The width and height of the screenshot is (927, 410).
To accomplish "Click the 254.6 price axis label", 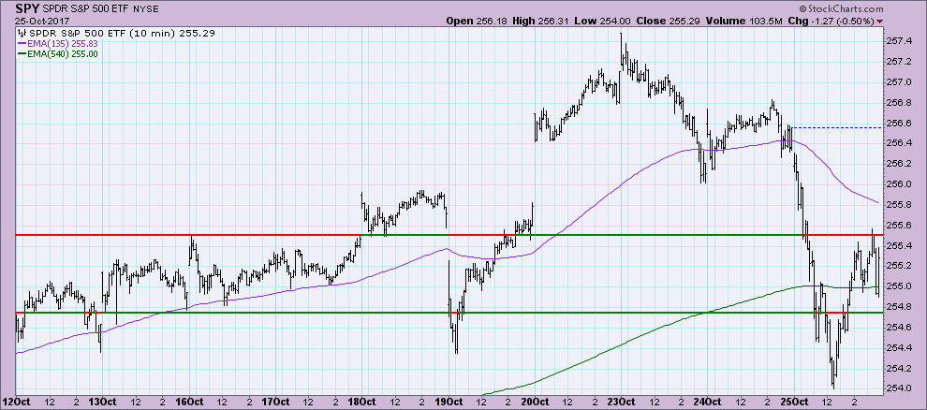I will [x=899, y=328].
